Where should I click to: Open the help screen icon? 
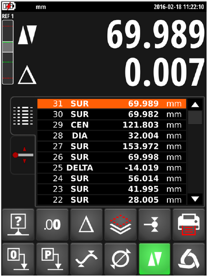(18, 225)
